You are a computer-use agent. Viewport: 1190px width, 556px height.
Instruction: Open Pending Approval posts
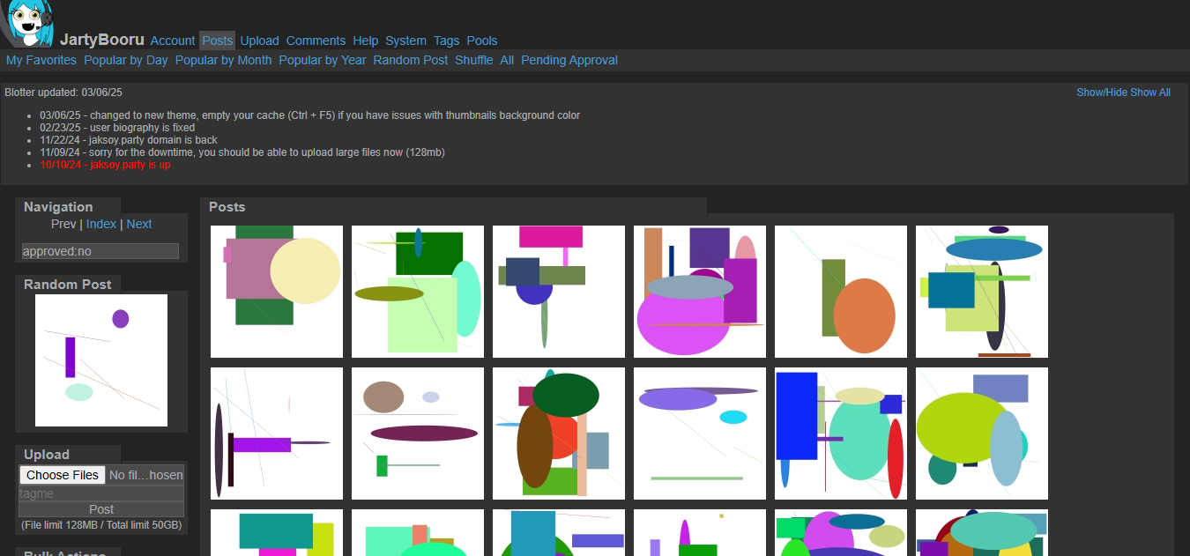pos(569,60)
